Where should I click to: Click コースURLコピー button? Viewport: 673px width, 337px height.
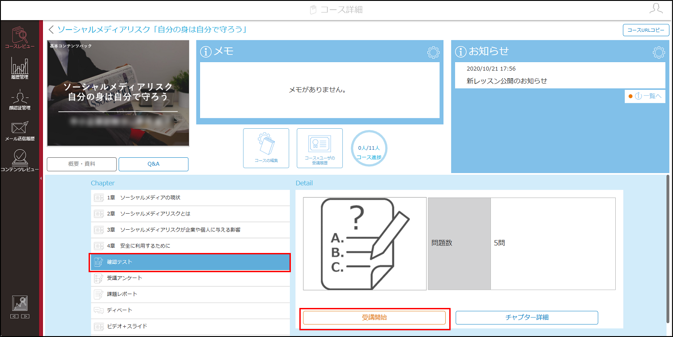(x=646, y=30)
